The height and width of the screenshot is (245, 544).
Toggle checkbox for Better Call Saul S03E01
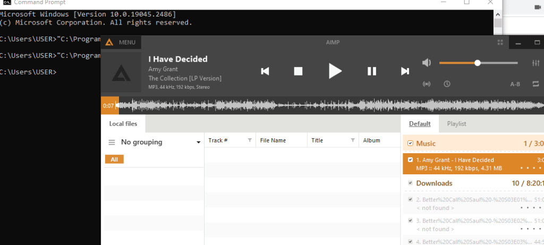(411, 199)
